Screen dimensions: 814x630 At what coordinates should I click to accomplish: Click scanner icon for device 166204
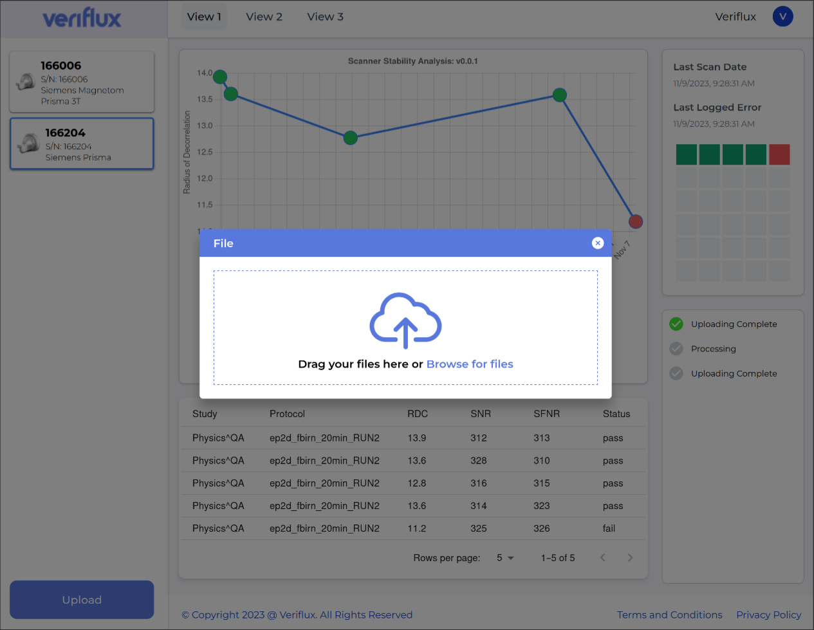29,143
